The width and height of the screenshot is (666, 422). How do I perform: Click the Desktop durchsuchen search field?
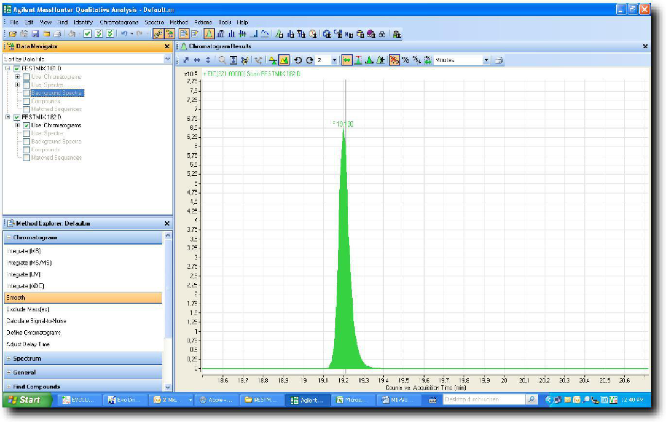483,400
